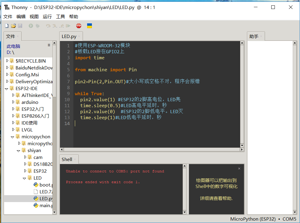Expand the arduino folder
This screenshot has width=300, height=223.
coord(13,102)
